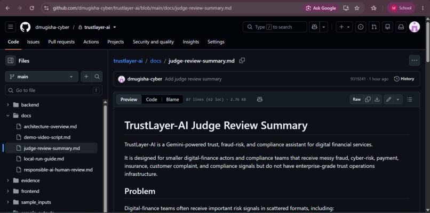Bookmark this page with the star icon
This screenshot has height=213, width=430.
pyautogui.click(x=357, y=8)
